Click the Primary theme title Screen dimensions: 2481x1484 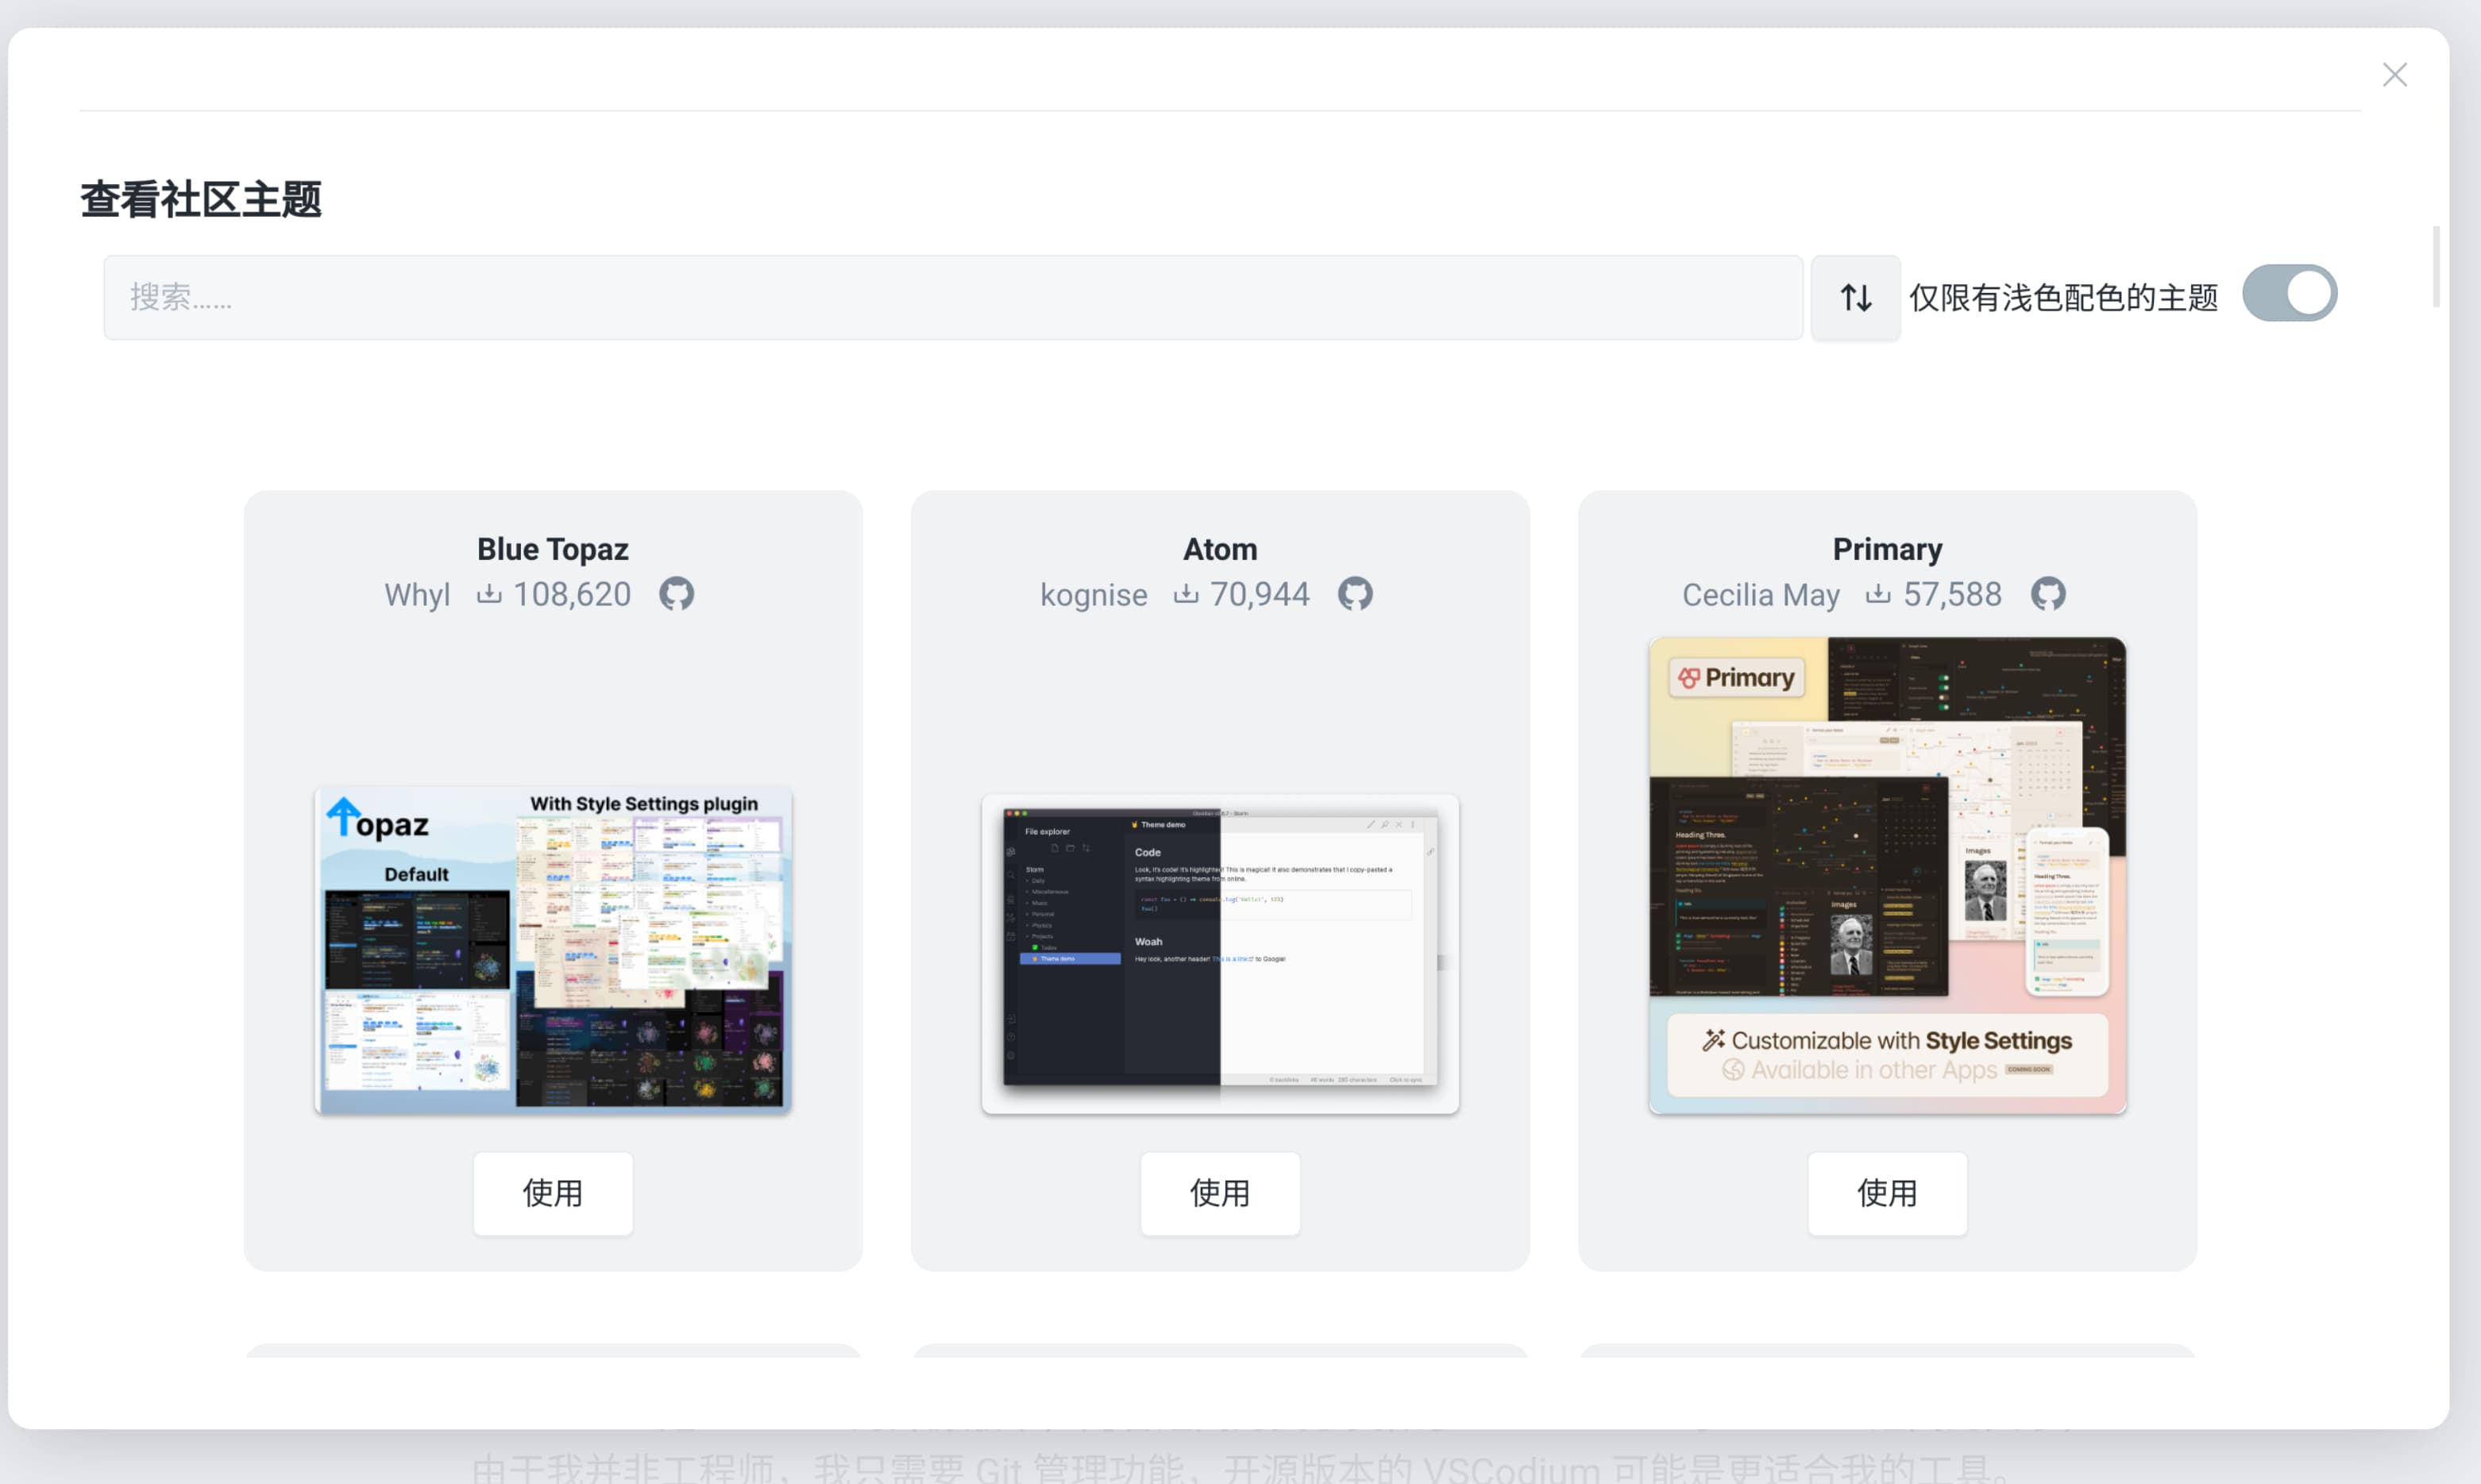coord(1887,549)
